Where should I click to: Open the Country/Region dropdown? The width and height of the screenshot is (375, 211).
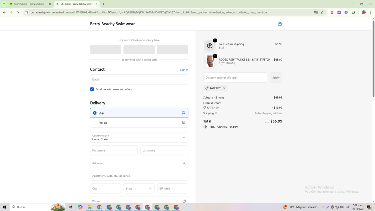(139, 138)
